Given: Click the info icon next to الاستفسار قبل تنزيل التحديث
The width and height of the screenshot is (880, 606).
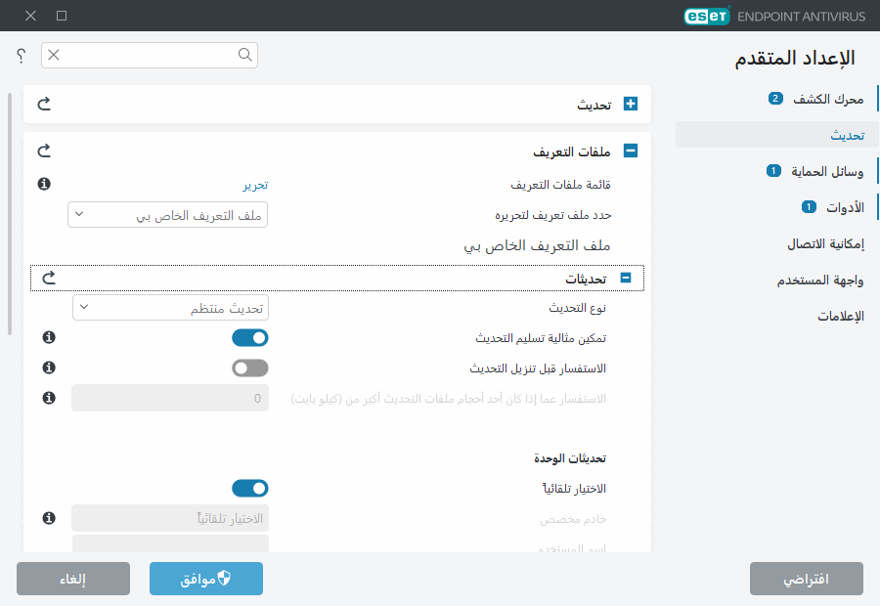Looking at the screenshot, I should click(x=48, y=368).
